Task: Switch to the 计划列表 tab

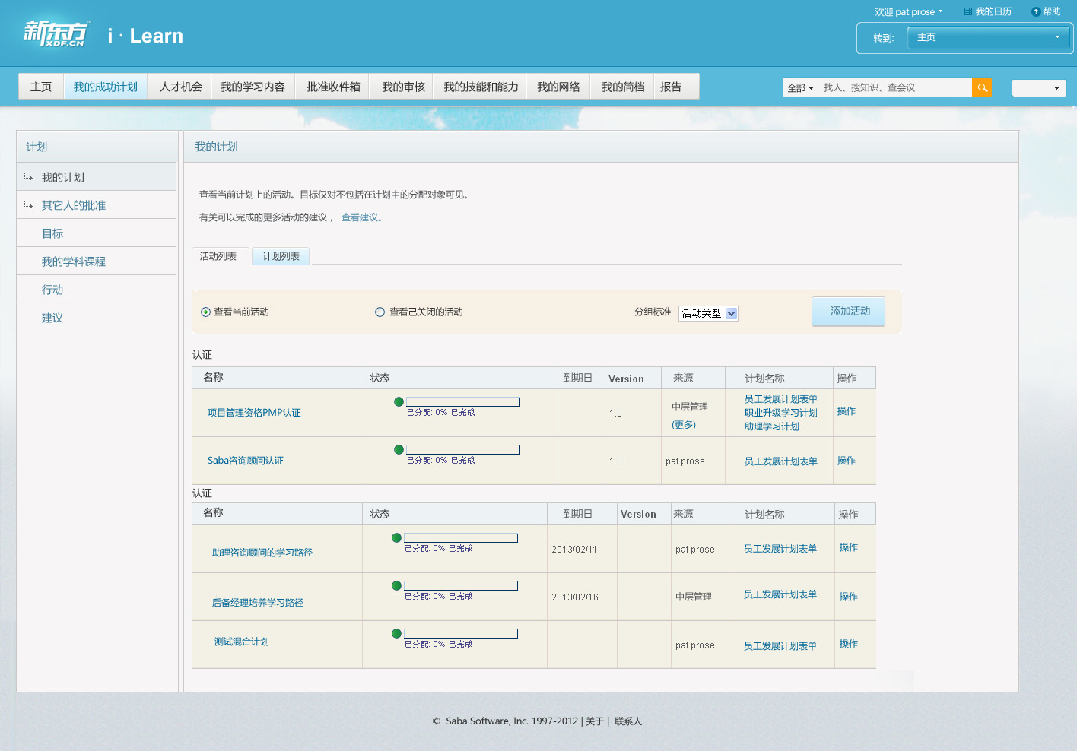Action: click(x=281, y=256)
